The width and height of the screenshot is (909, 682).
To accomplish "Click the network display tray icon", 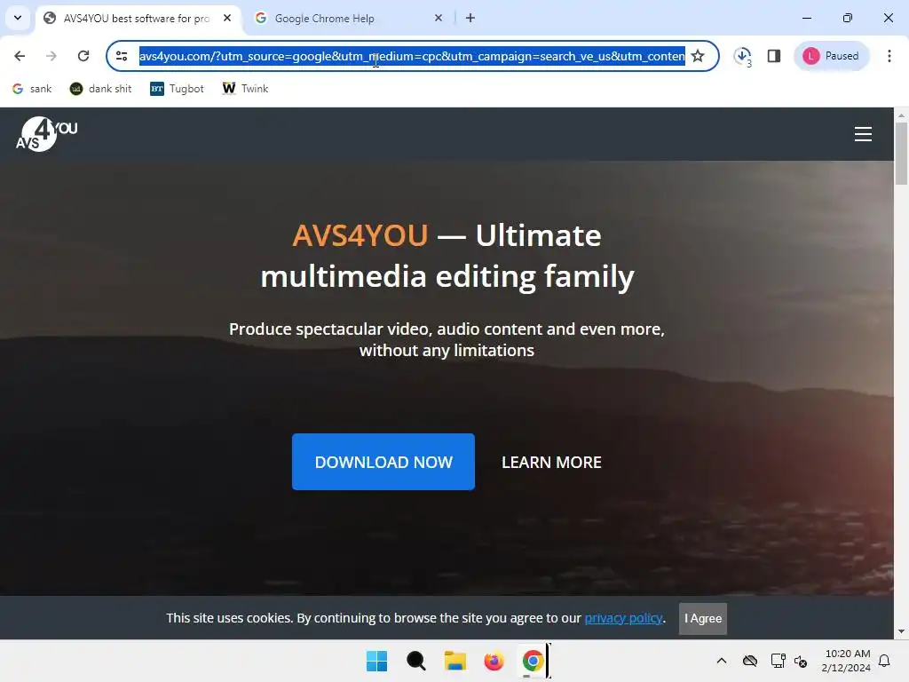I will pos(778,661).
